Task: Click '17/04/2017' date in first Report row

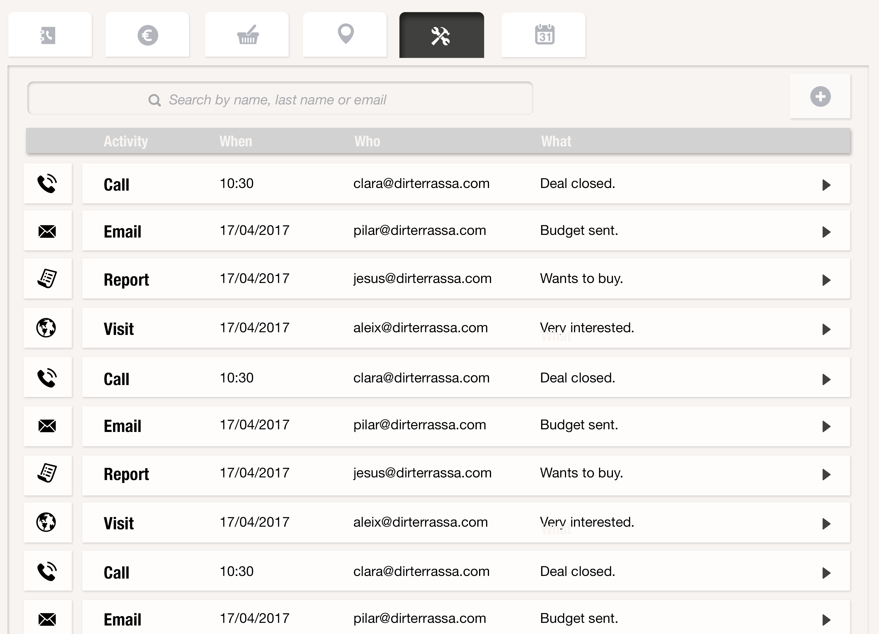Action: point(255,279)
